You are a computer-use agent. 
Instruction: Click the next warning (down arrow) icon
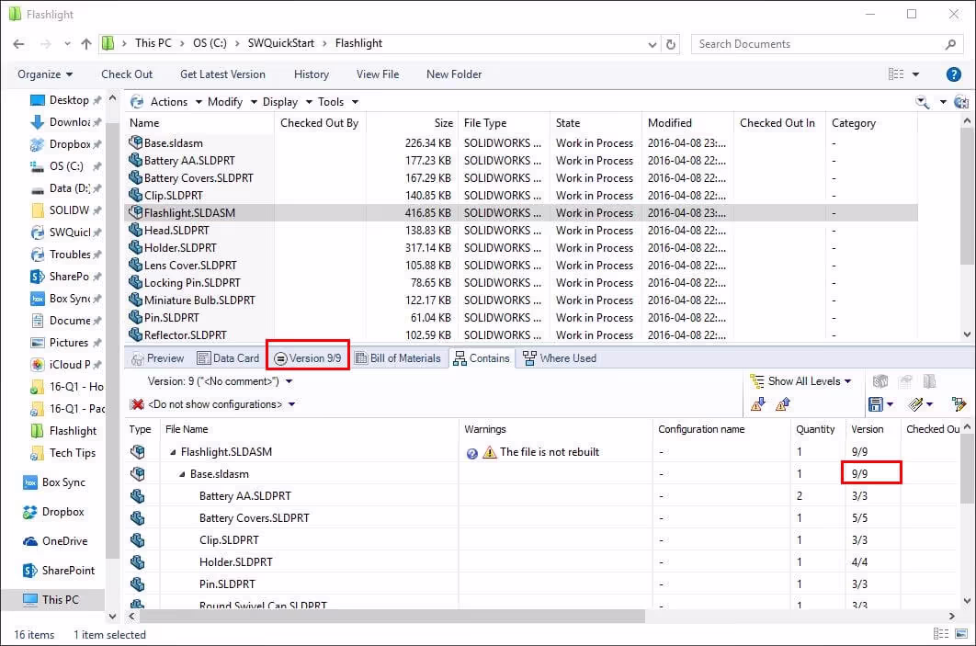click(x=757, y=404)
